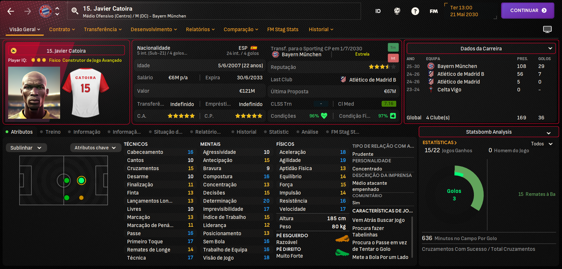
Task: Click the search magnifier icon
Action: [75, 11]
